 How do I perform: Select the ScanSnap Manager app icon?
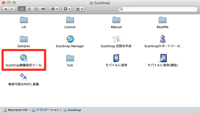pyautogui.click(x=70, y=39)
